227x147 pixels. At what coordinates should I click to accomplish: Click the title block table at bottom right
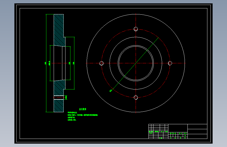pos(178,131)
